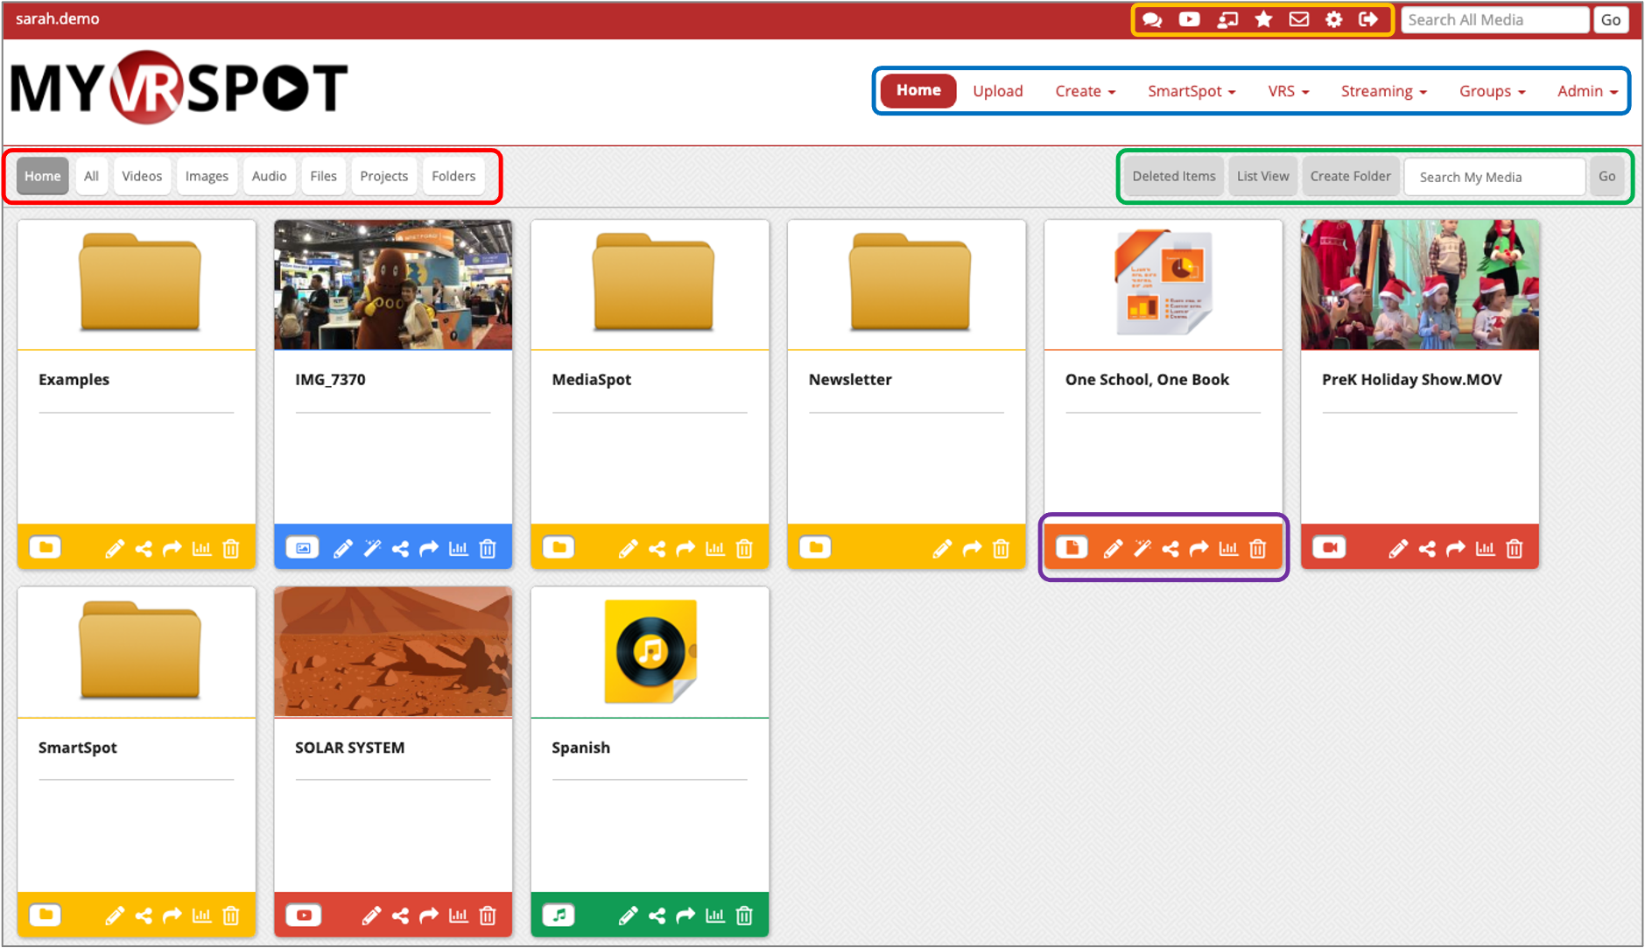Open the Spanish audio record thumbnail
Image resolution: width=1645 pixels, height=948 pixels.
650,651
